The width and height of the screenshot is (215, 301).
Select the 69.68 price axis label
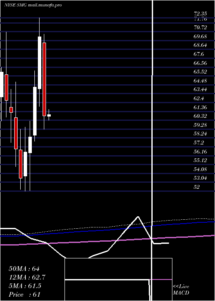pos(200,36)
